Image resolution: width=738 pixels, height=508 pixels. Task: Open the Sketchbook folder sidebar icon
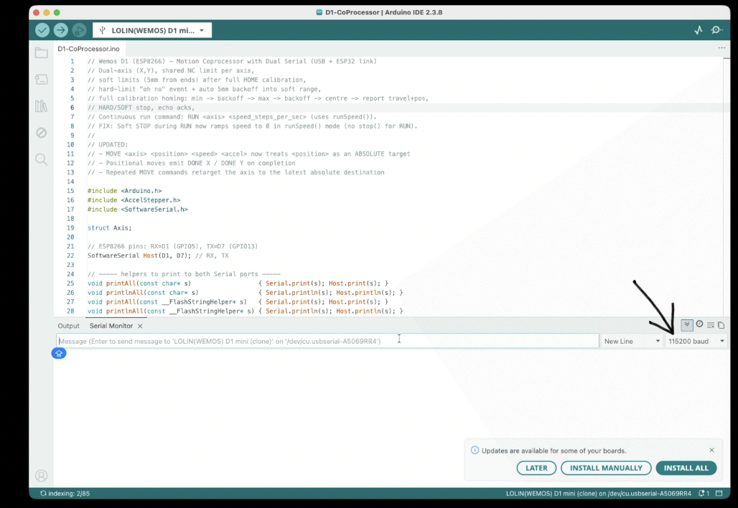coord(42,52)
